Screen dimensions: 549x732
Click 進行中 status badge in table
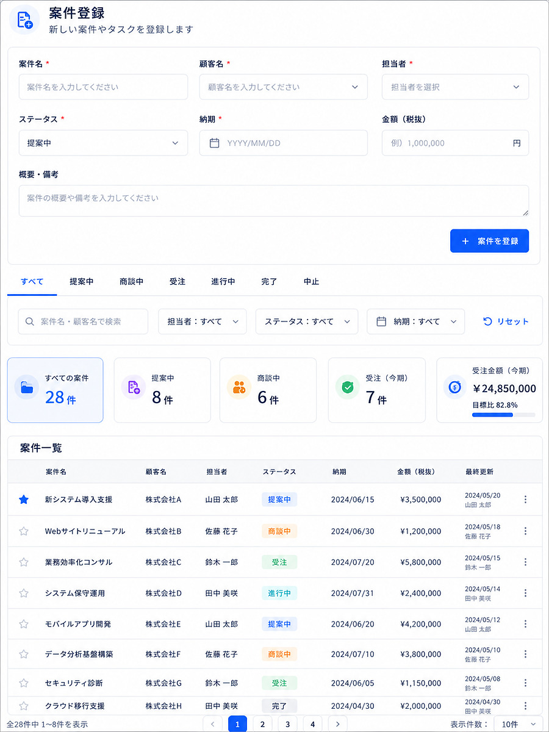(x=279, y=593)
